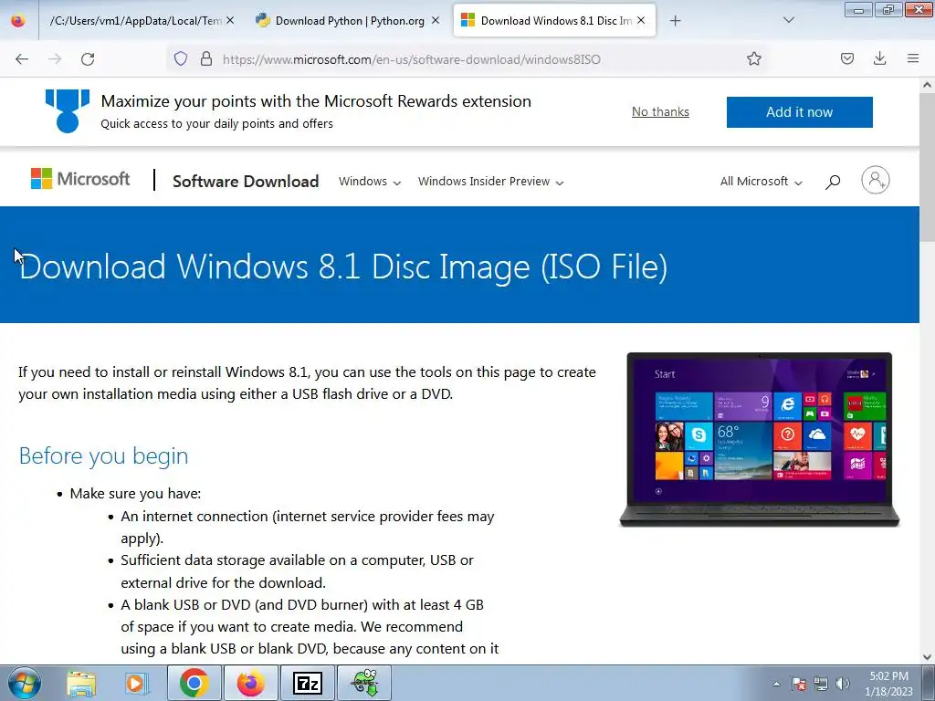Click the Action Center flag icon

[798, 684]
